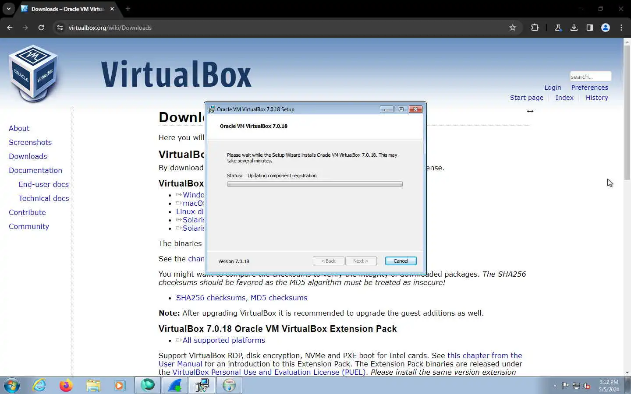
Task: Open Windows Media Player on the taskbar
Action: tap(120, 385)
